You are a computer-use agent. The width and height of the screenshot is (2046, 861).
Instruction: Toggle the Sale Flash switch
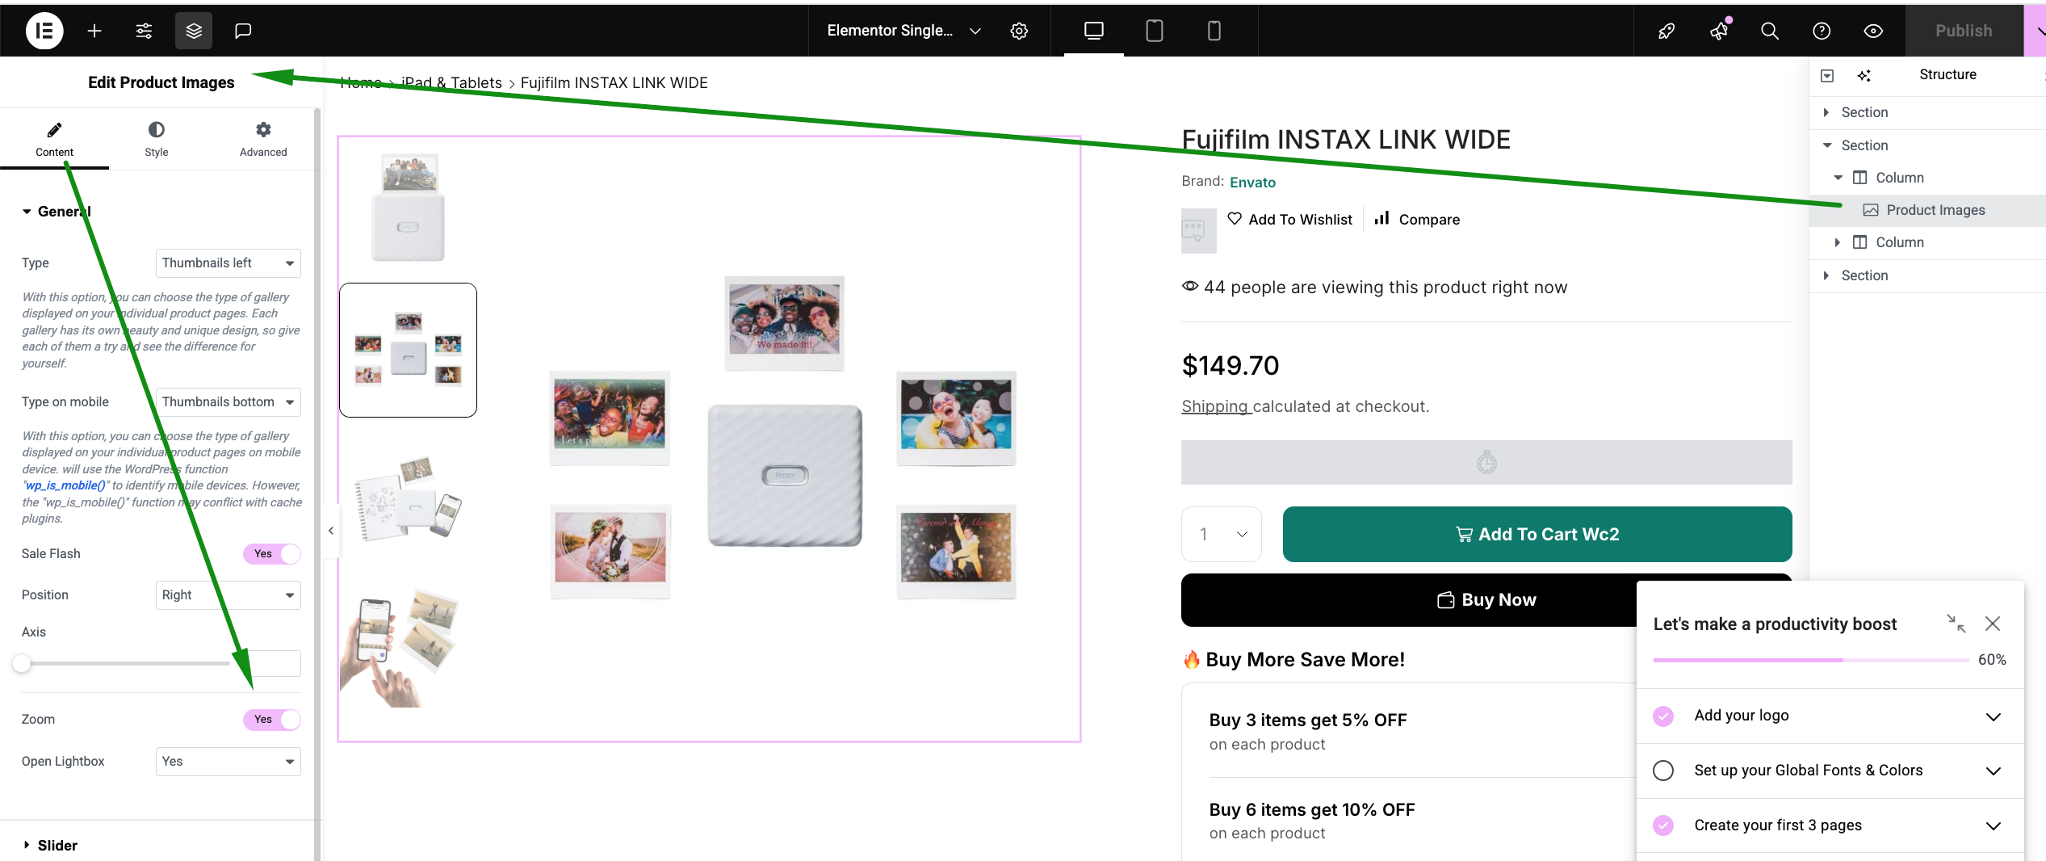coord(272,553)
